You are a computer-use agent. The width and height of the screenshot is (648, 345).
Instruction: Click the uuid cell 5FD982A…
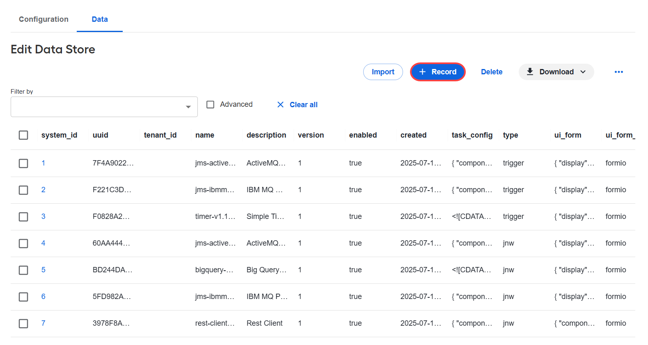coord(112,297)
